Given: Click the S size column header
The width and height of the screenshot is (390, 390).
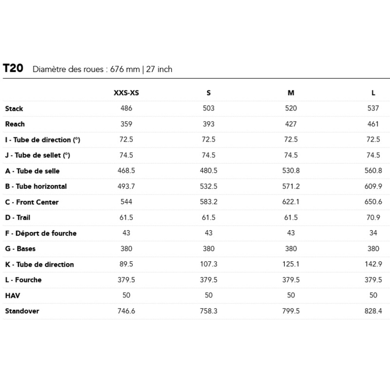Looking at the screenshot, I should point(209,93).
